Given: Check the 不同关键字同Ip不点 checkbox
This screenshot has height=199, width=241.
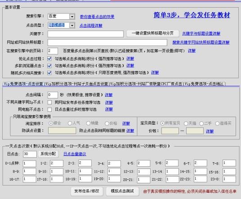Looking at the screenshot, I should 49,102.
